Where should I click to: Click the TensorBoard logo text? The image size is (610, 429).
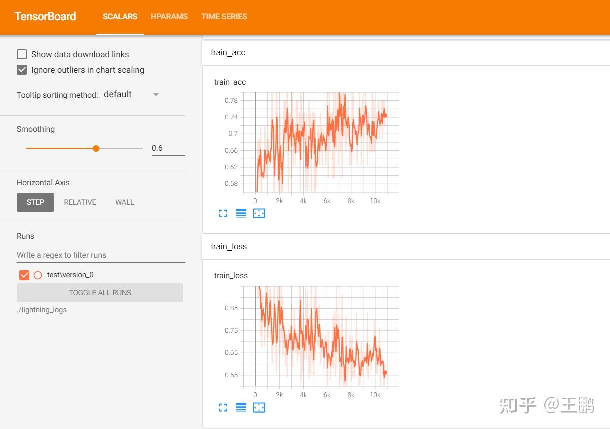point(45,16)
